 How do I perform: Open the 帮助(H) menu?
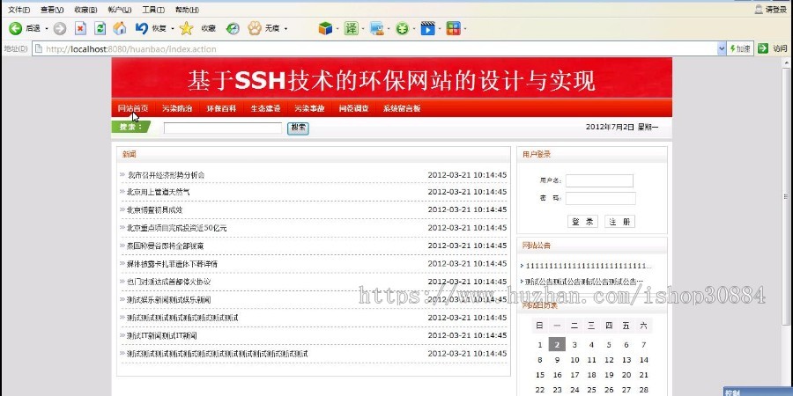(187, 10)
